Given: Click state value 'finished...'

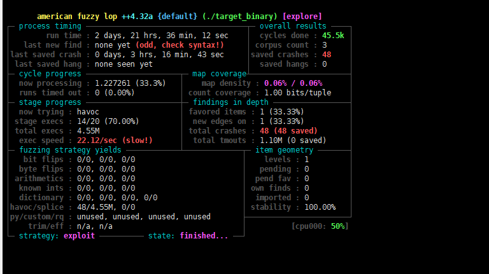Looking at the screenshot, I should click(x=204, y=236).
